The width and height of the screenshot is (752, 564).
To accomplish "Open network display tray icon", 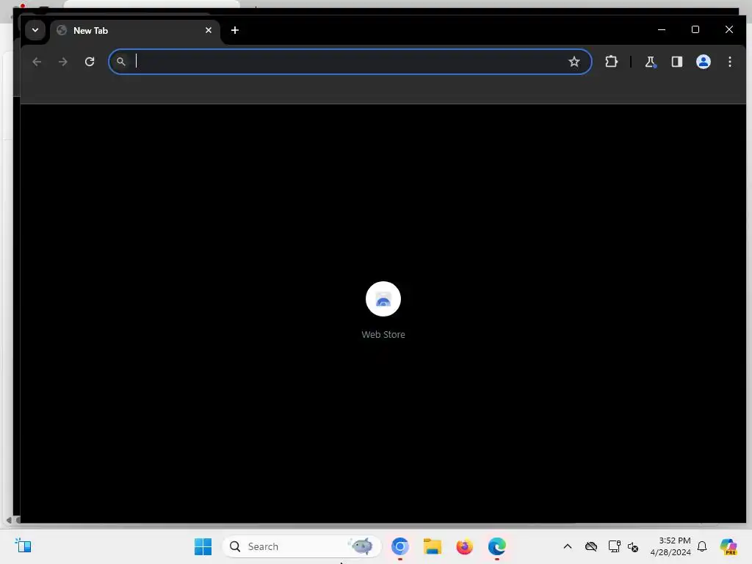I will pos(615,546).
